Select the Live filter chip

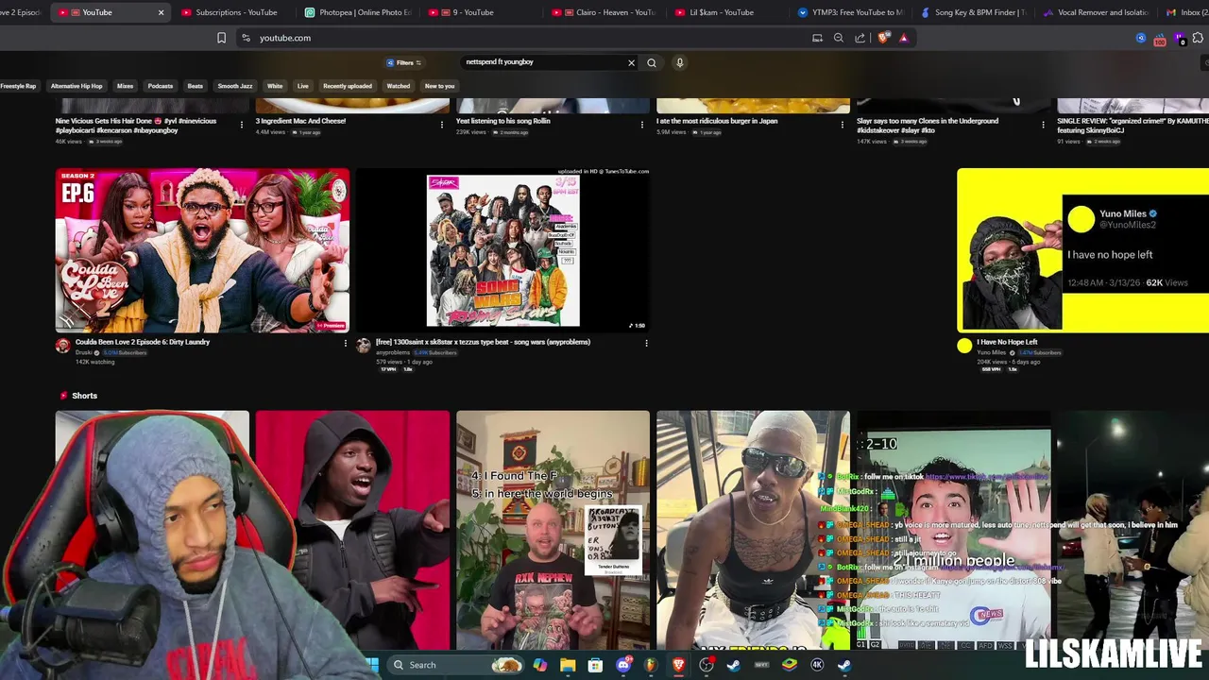click(303, 86)
